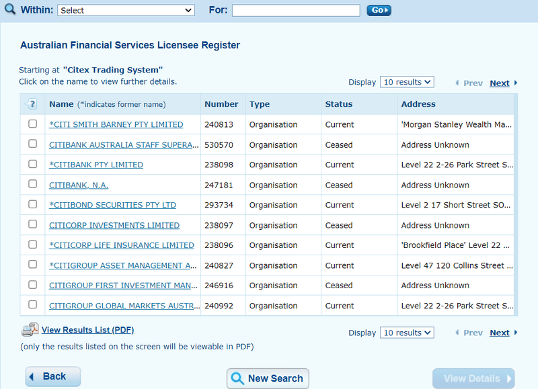Go to Next page using top link
The width and height of the screenshot is (538, 389).
tap(500, 83)
